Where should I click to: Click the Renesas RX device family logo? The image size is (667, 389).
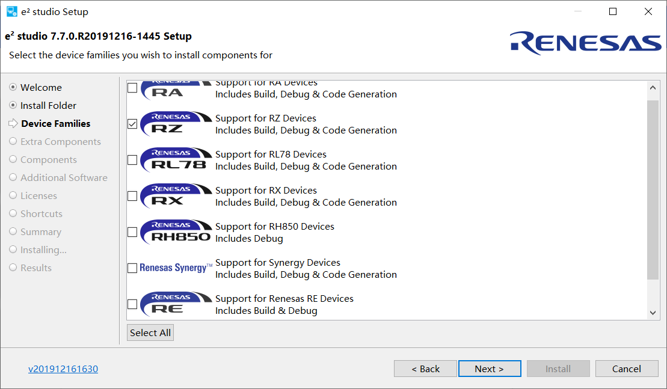176,196
